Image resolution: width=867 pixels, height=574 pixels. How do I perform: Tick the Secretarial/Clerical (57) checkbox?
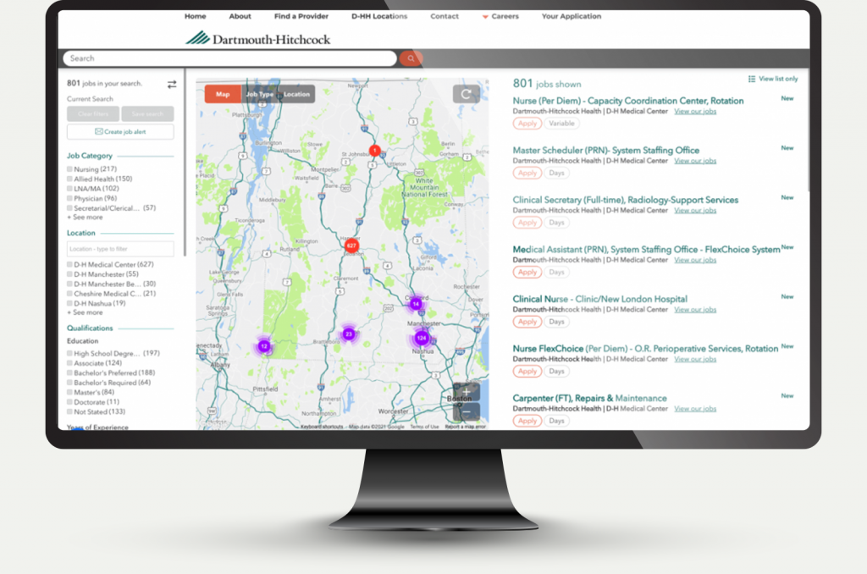click(69, 208)
